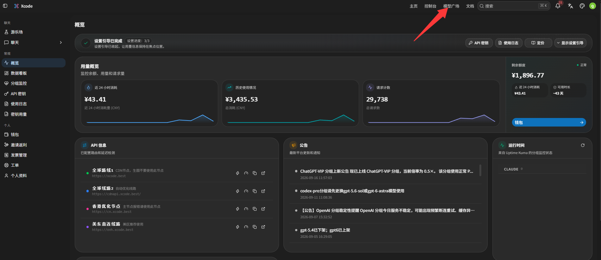Click the 历史使用情况 card
601x260 pixels.
coord(290,103)
